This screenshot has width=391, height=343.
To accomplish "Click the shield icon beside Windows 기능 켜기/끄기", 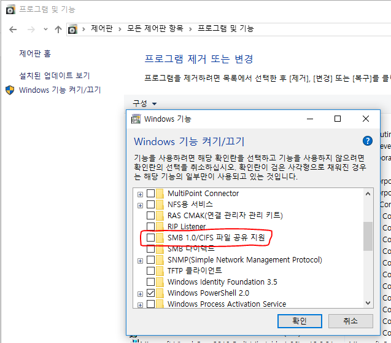I will [x=10, y=90].
